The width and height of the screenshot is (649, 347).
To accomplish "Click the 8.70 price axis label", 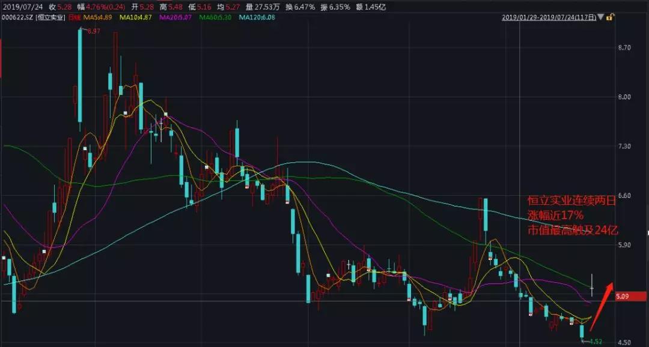I will point(624,47).
